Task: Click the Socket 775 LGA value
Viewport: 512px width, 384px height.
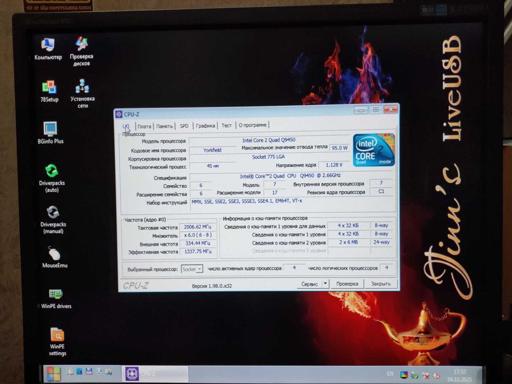Action: click(x=268, y=157)
